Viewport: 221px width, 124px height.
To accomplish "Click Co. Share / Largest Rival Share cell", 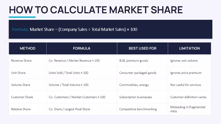I will (x=69, y=109).
